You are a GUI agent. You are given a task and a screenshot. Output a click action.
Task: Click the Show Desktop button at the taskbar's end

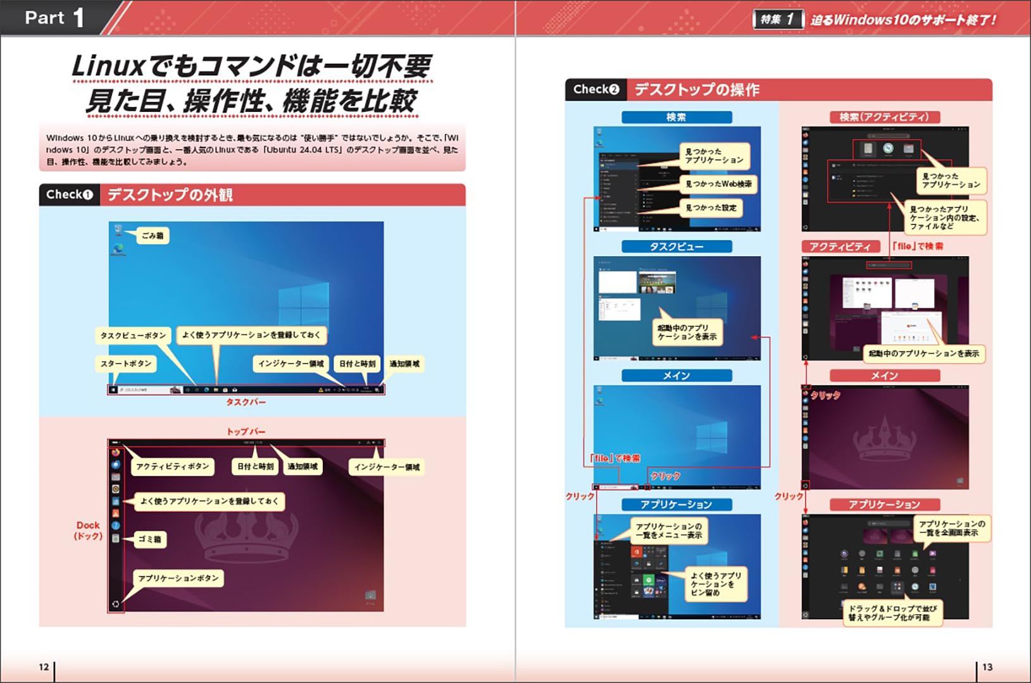click(384, 390)
